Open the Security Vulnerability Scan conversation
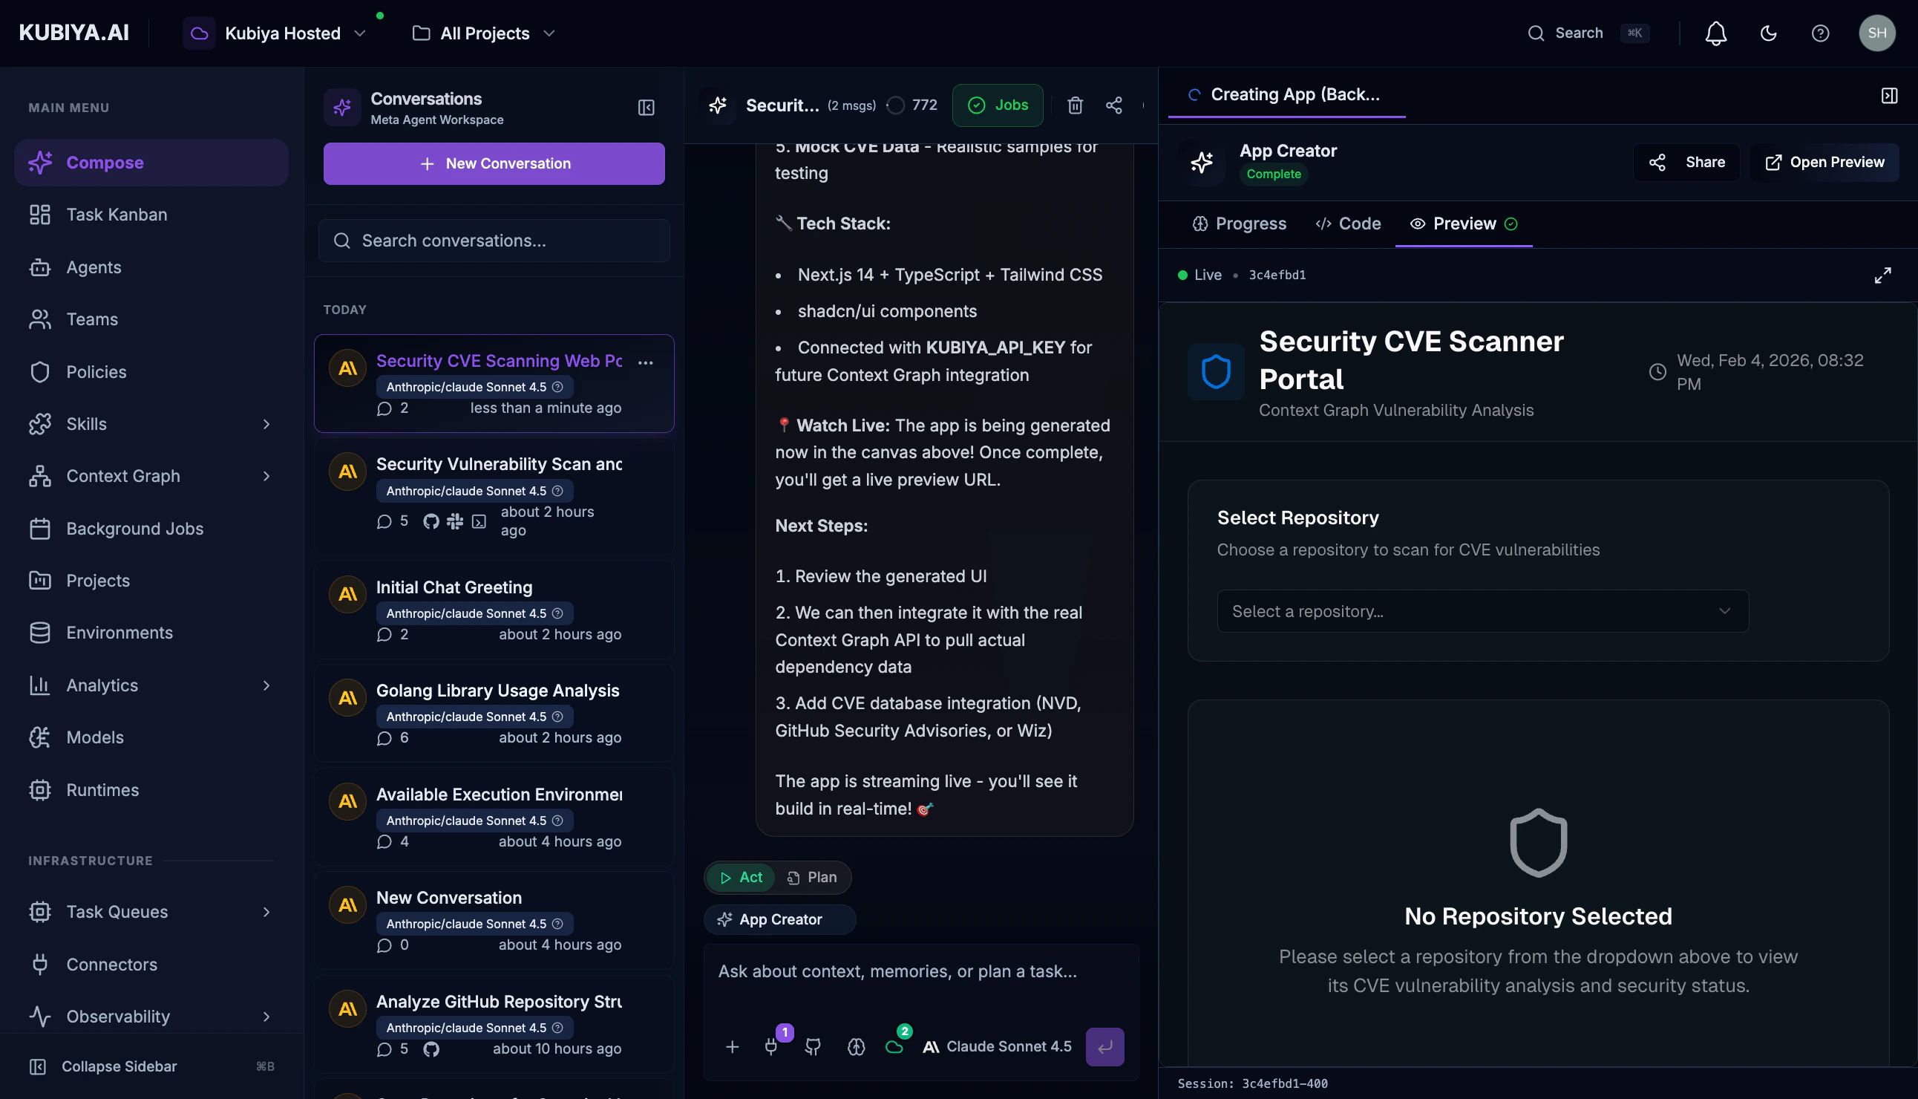This screenshot has height=1099, width=1918. pos(494,497)
